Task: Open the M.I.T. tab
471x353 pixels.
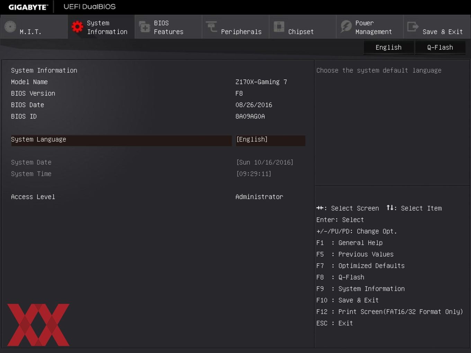Action: 34,27
